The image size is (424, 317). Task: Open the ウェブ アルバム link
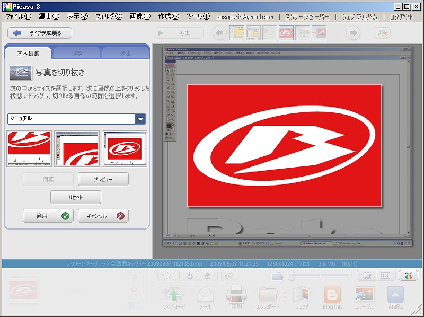click(359, 17)
